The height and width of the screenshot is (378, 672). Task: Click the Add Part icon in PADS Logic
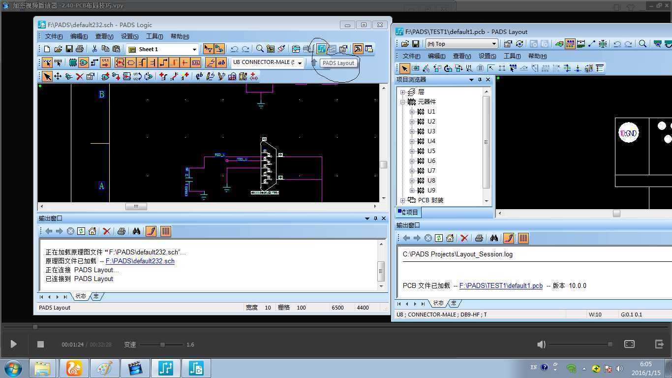105,76
